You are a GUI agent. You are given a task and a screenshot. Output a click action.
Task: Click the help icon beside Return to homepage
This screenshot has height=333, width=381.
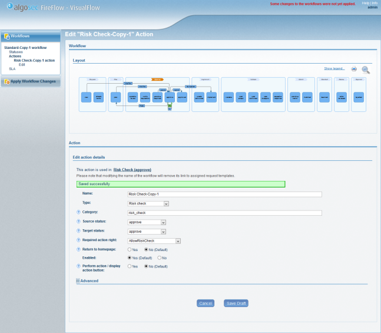(78, 250)
